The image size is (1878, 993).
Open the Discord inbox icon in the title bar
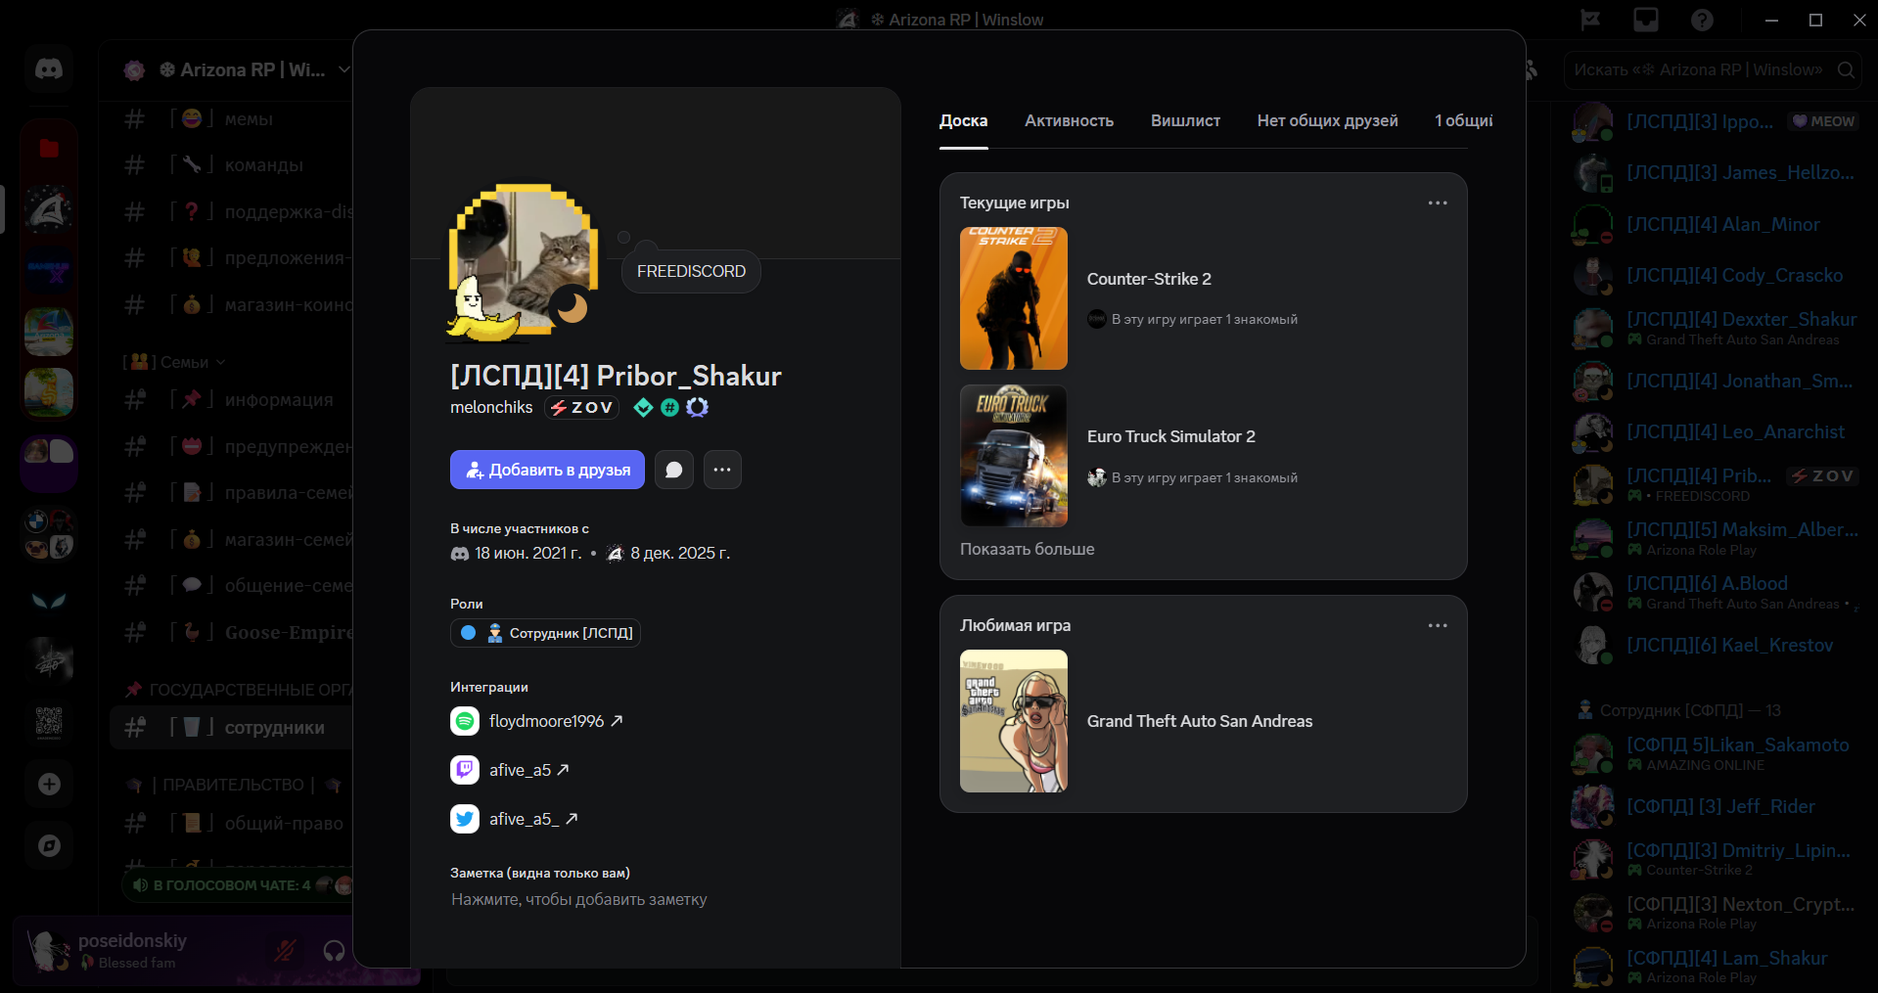(1646, 20)
